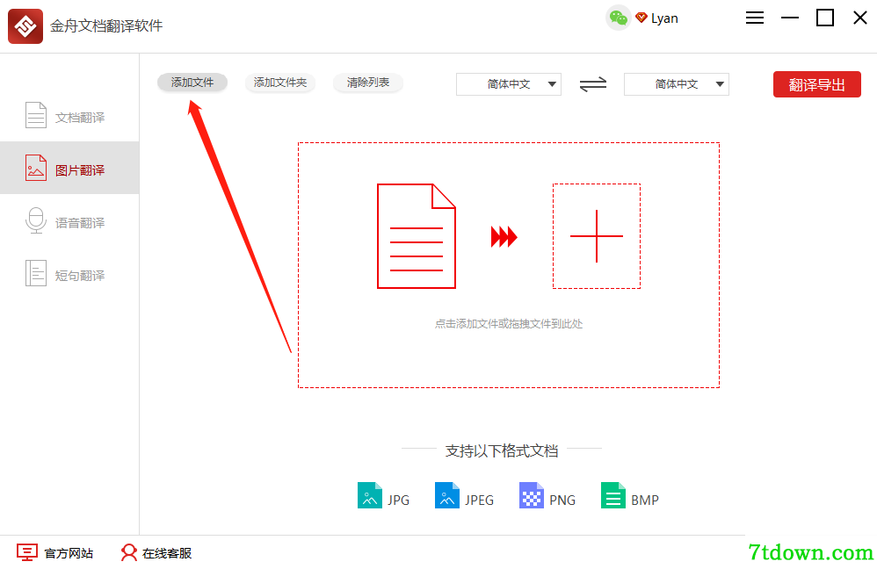
Task: Go to 短句翻译 section
Action: [69, 273]
